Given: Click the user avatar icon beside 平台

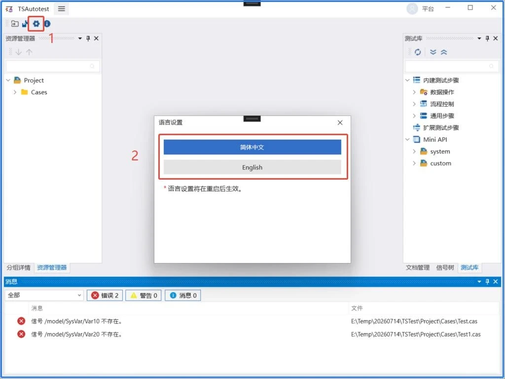Looking at the screenshot, I should coord(412,9).
